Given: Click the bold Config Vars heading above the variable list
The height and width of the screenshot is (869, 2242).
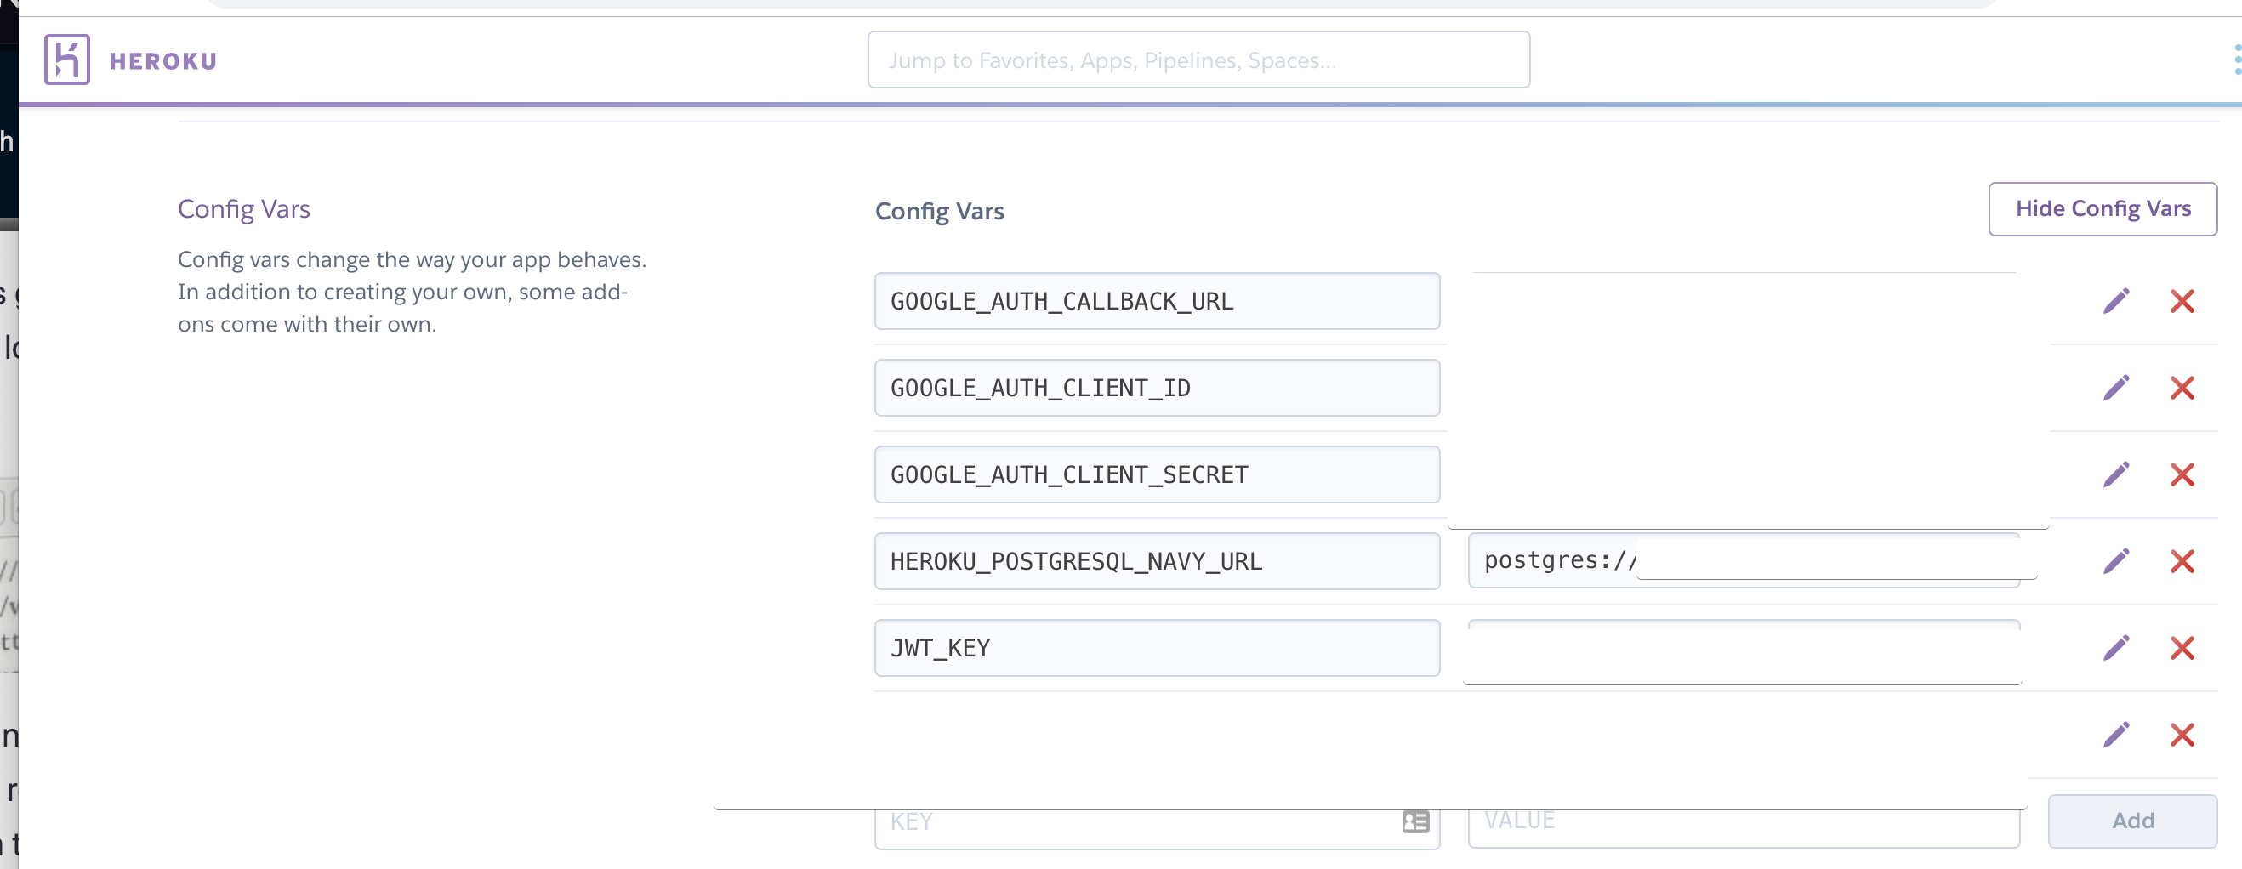Looking at the screenshot, I should coord(939,212).
